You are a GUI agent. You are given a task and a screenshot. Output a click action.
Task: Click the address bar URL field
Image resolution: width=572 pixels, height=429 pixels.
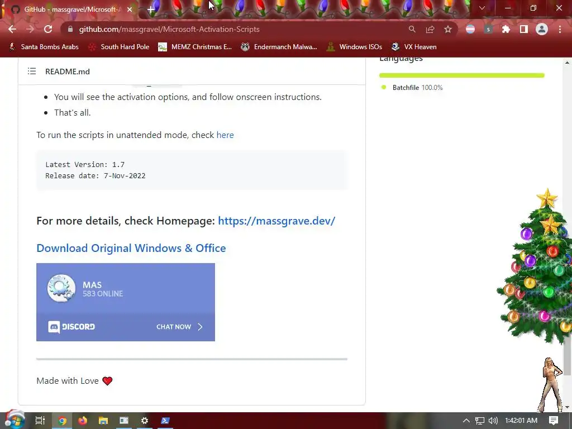(233, 29)
